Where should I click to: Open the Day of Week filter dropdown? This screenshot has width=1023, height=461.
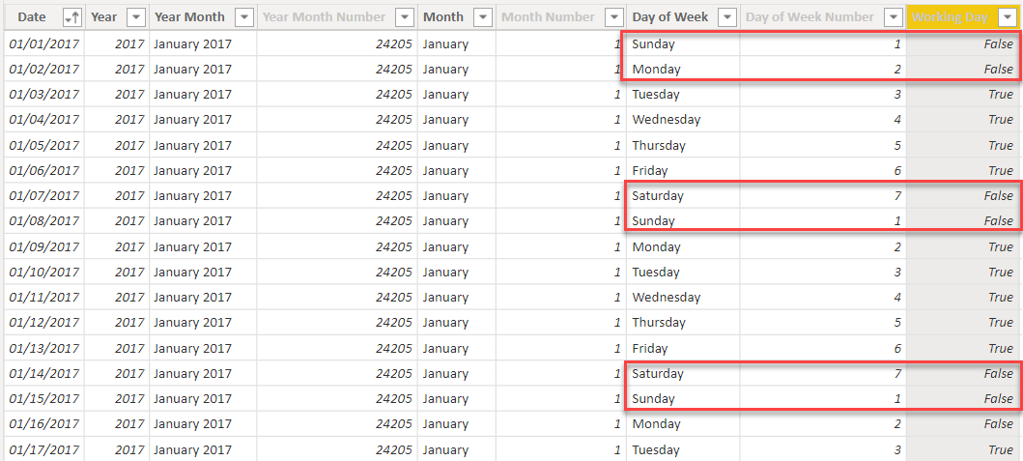click(726, 17)
